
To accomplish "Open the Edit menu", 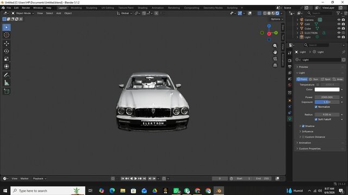I will 16,8.
